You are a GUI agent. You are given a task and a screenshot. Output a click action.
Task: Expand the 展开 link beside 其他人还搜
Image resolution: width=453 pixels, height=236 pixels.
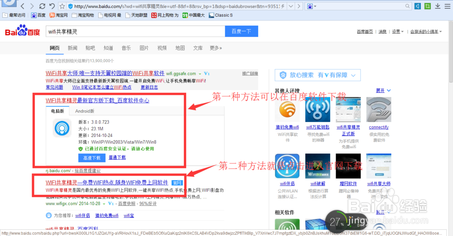(x=383, y=91)
